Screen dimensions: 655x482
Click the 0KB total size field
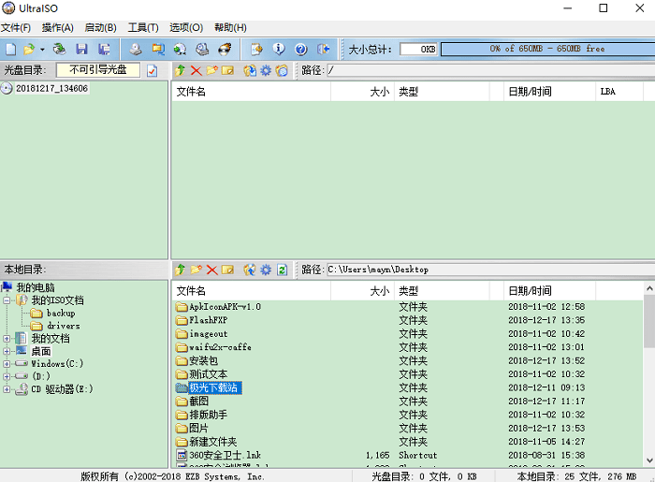click(418, 50)
